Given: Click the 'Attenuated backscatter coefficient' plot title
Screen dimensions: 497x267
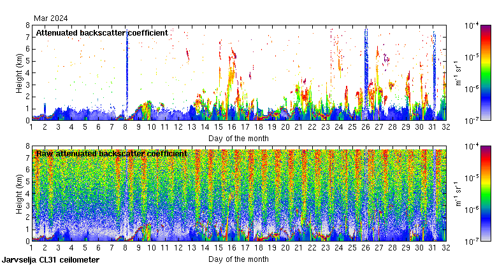Looking at the screenshot, I should pyautogui.click(x=102, y=33).
